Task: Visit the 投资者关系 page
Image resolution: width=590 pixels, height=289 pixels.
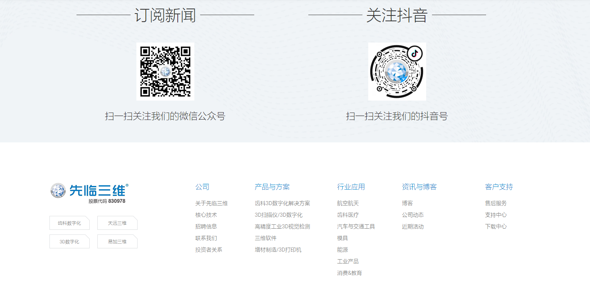Action: pos(209,250)
